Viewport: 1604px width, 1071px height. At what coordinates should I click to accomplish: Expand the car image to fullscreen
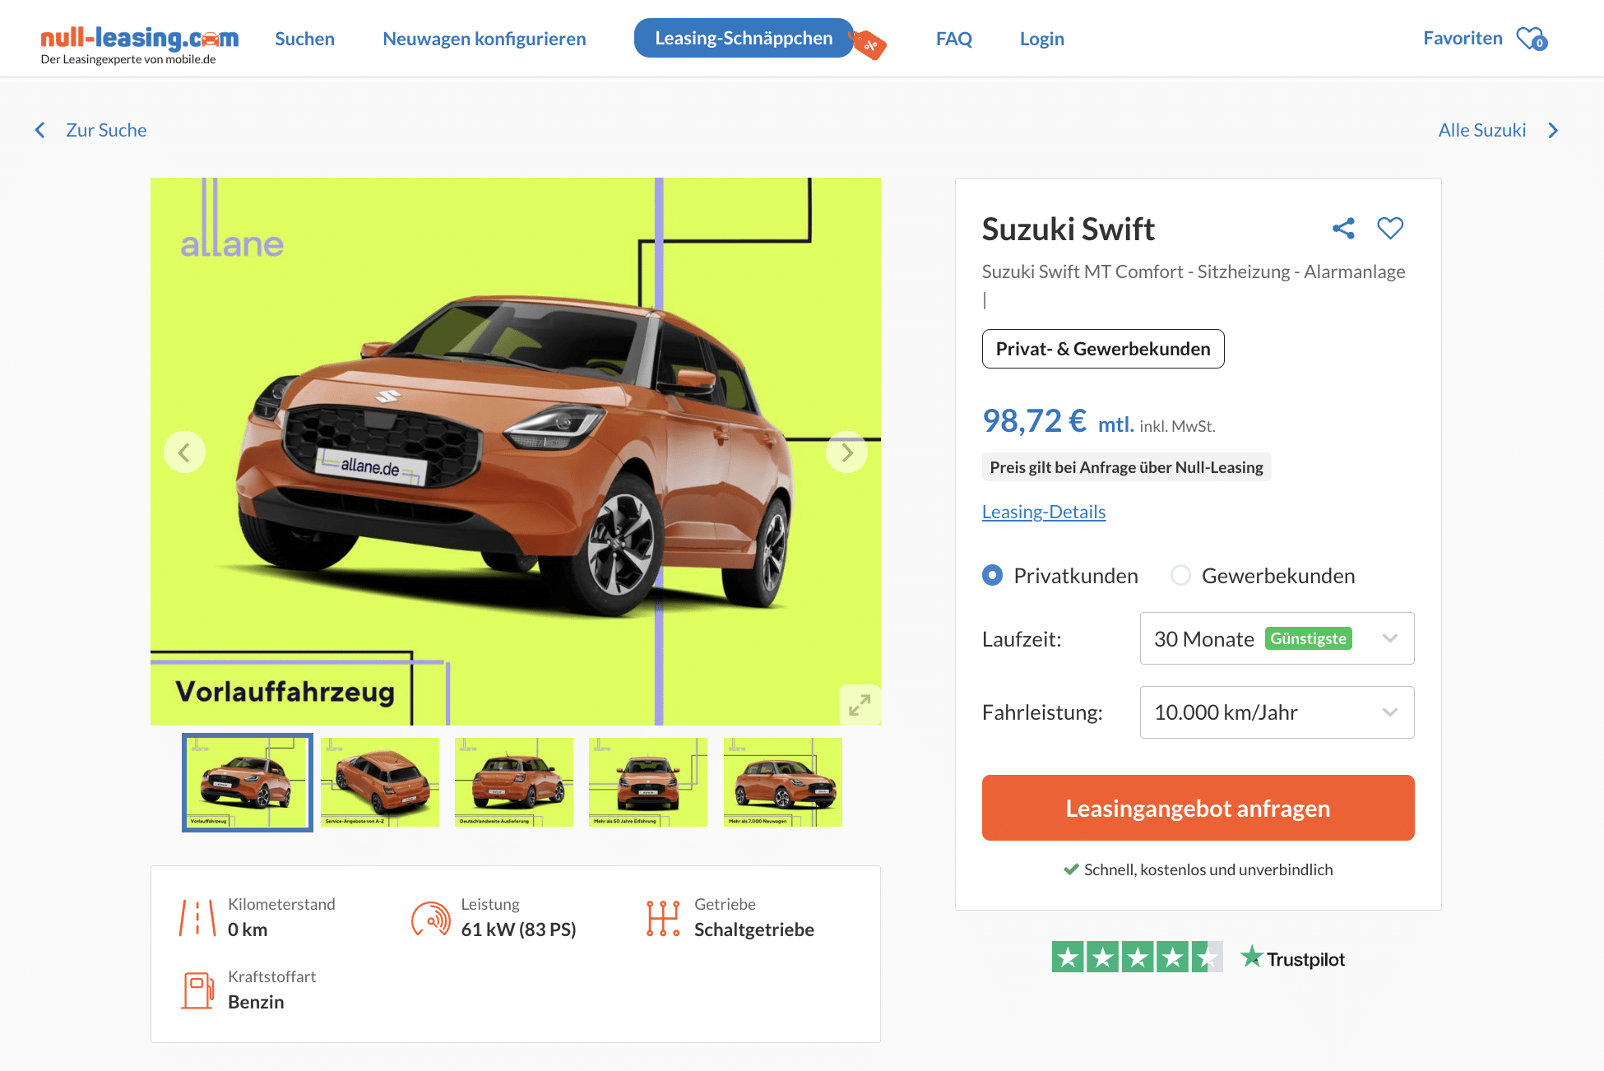pos(860,705)
